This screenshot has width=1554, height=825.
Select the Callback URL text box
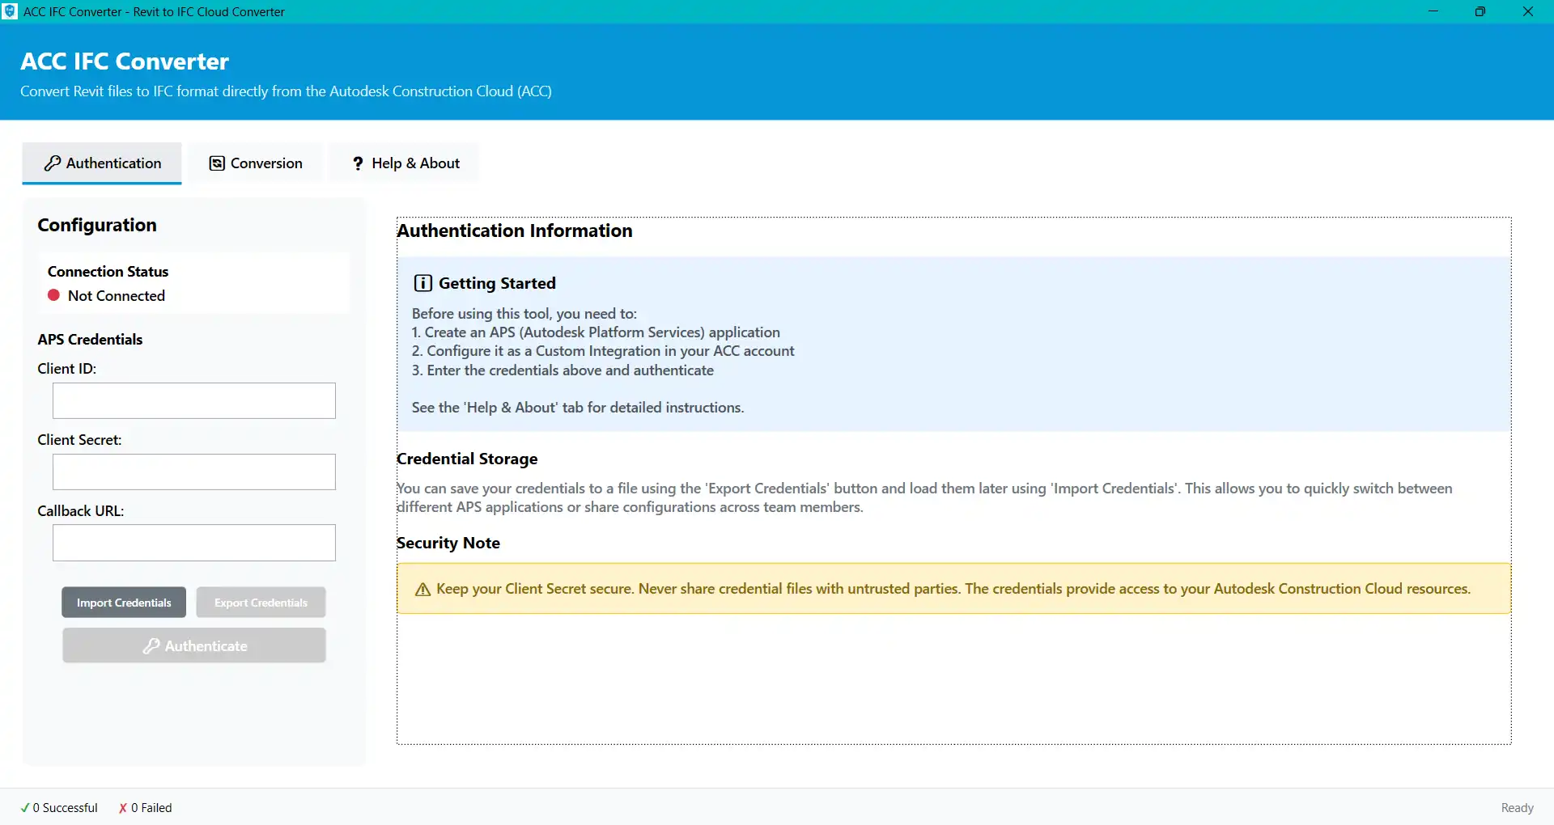coord(194,543)
